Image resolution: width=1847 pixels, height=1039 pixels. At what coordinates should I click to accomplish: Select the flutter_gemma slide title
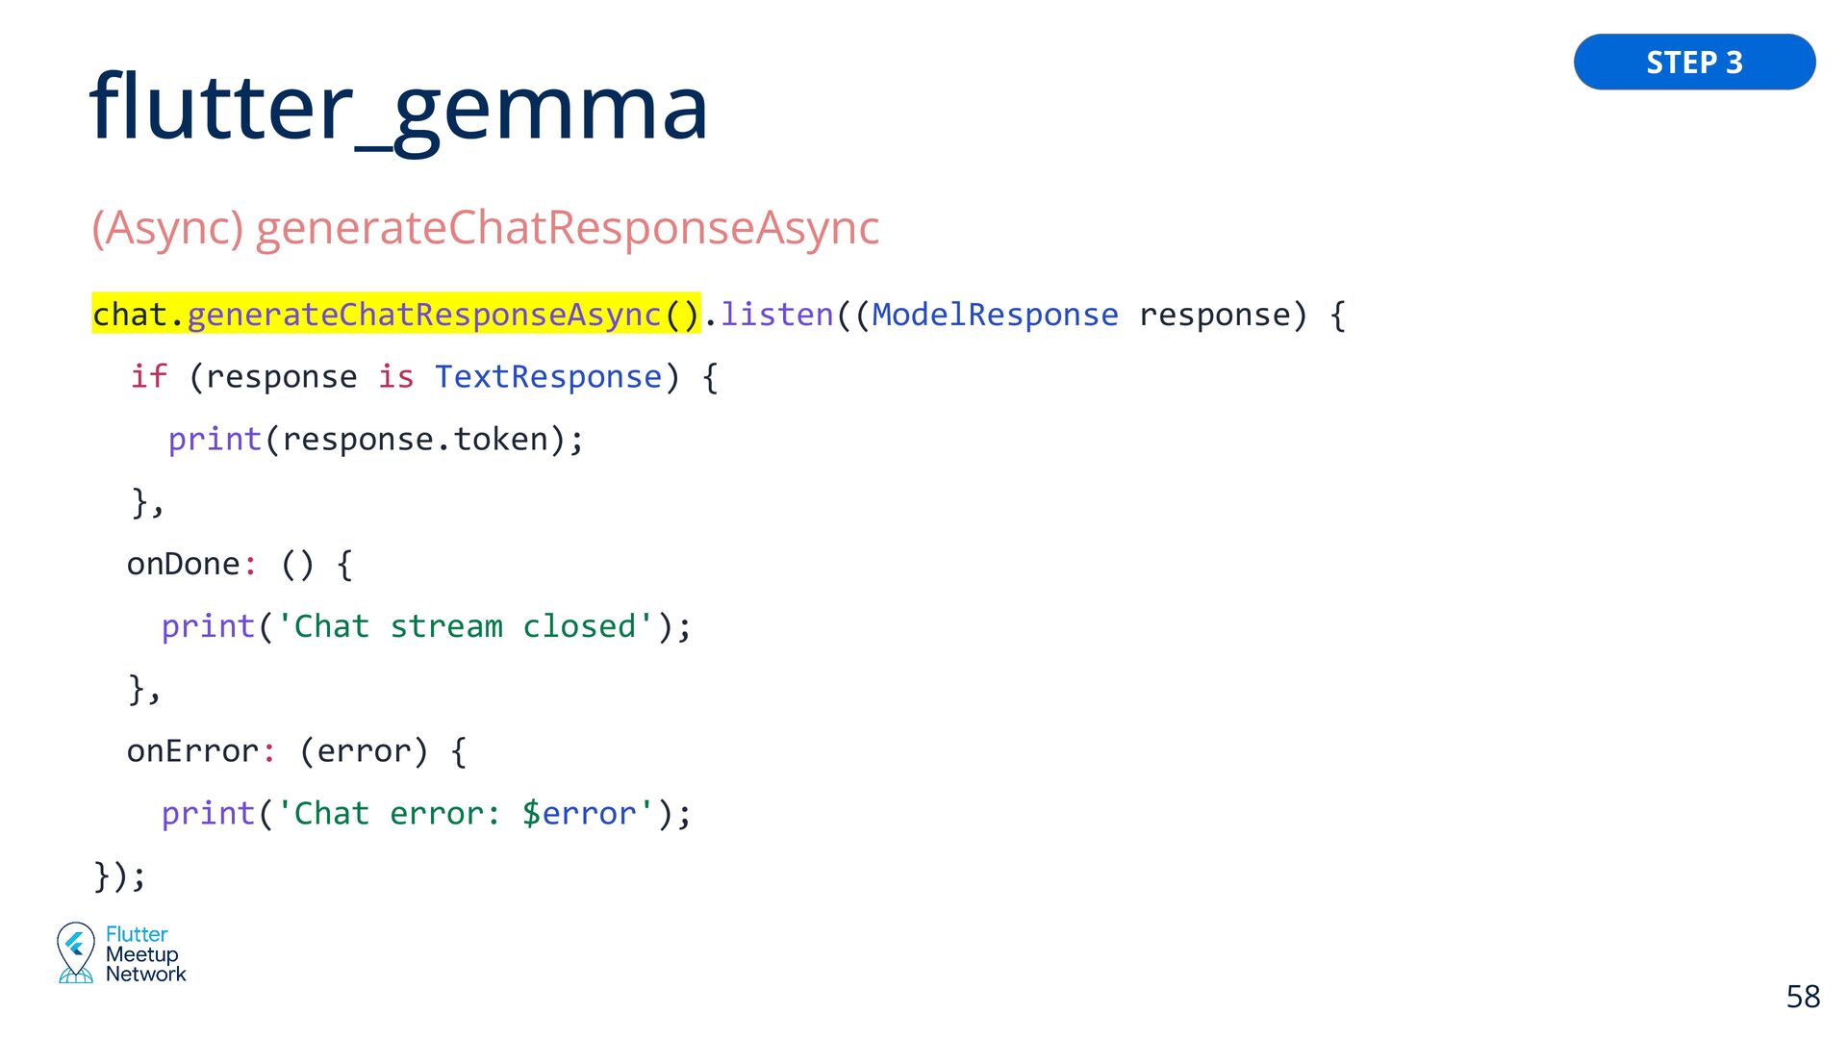click(x=399, y=108)
